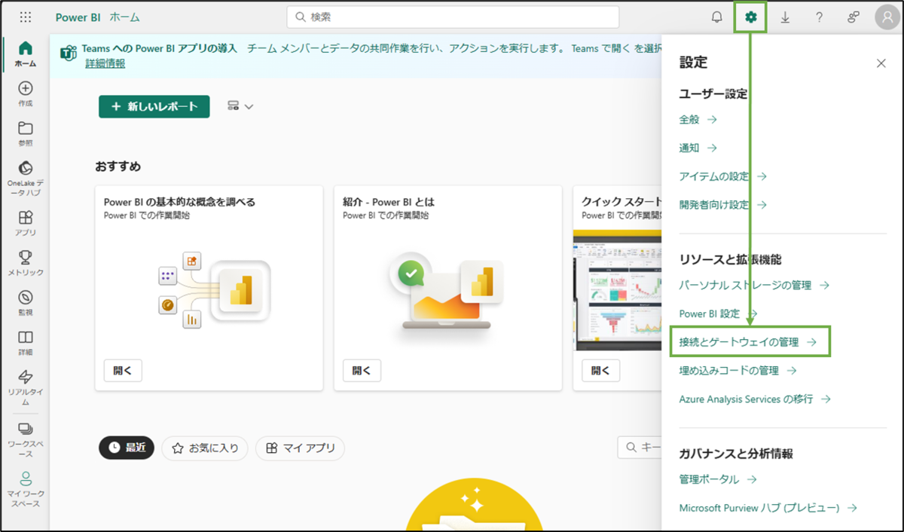
Task: Open the help question mark icon
Action: [x=820, y=17]
